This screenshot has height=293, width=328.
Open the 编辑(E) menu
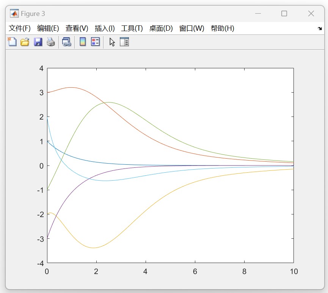(x=48, y=28)
